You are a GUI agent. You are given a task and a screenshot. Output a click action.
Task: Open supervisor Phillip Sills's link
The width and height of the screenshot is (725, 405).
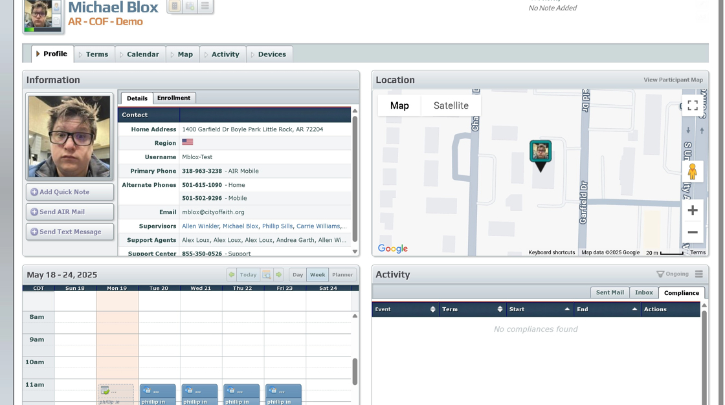(x=278, y=226)
